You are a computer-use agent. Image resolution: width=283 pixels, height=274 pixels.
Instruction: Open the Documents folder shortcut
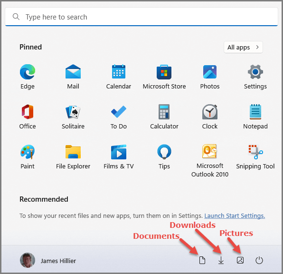[x=202, y=260]
